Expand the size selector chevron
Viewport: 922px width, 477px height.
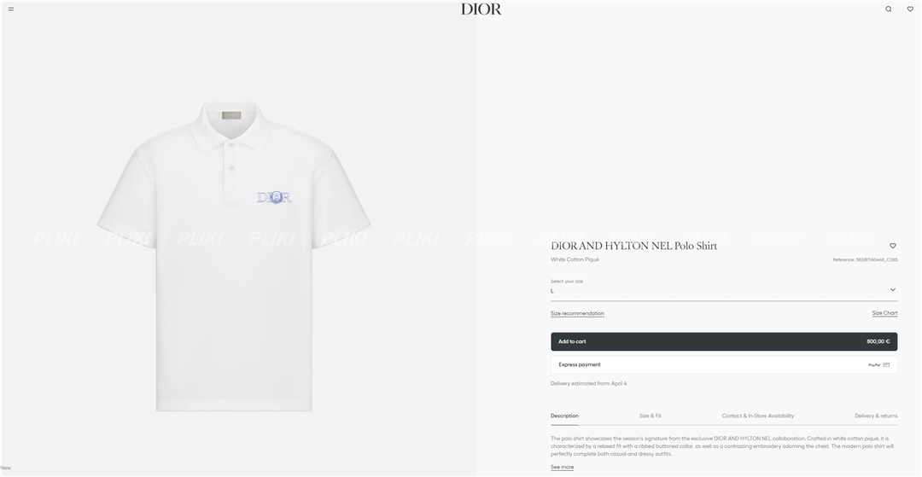tap(893, 289)
